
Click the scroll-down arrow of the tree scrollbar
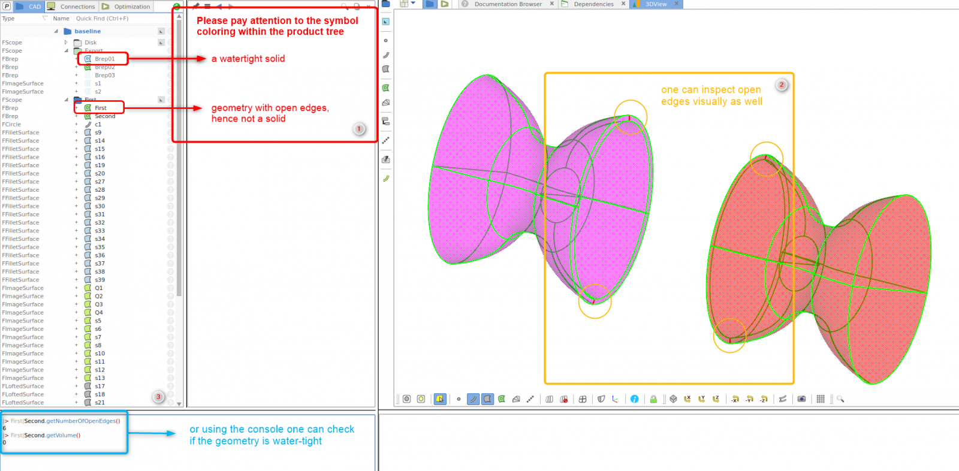[x=179, y=404]
